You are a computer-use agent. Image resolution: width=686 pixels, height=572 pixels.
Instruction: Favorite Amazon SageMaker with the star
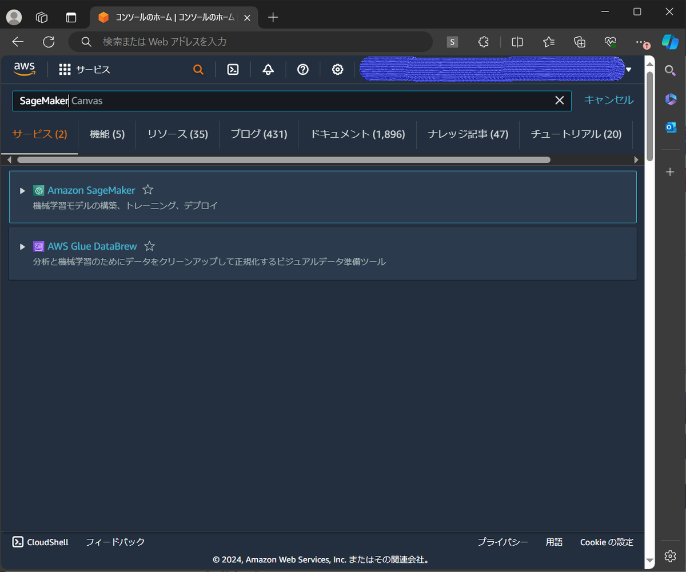click(147, 190)
